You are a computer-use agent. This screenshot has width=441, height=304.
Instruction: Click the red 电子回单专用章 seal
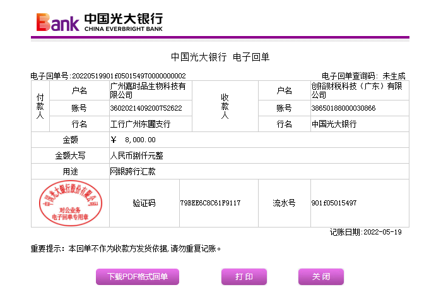pos(70,203)
